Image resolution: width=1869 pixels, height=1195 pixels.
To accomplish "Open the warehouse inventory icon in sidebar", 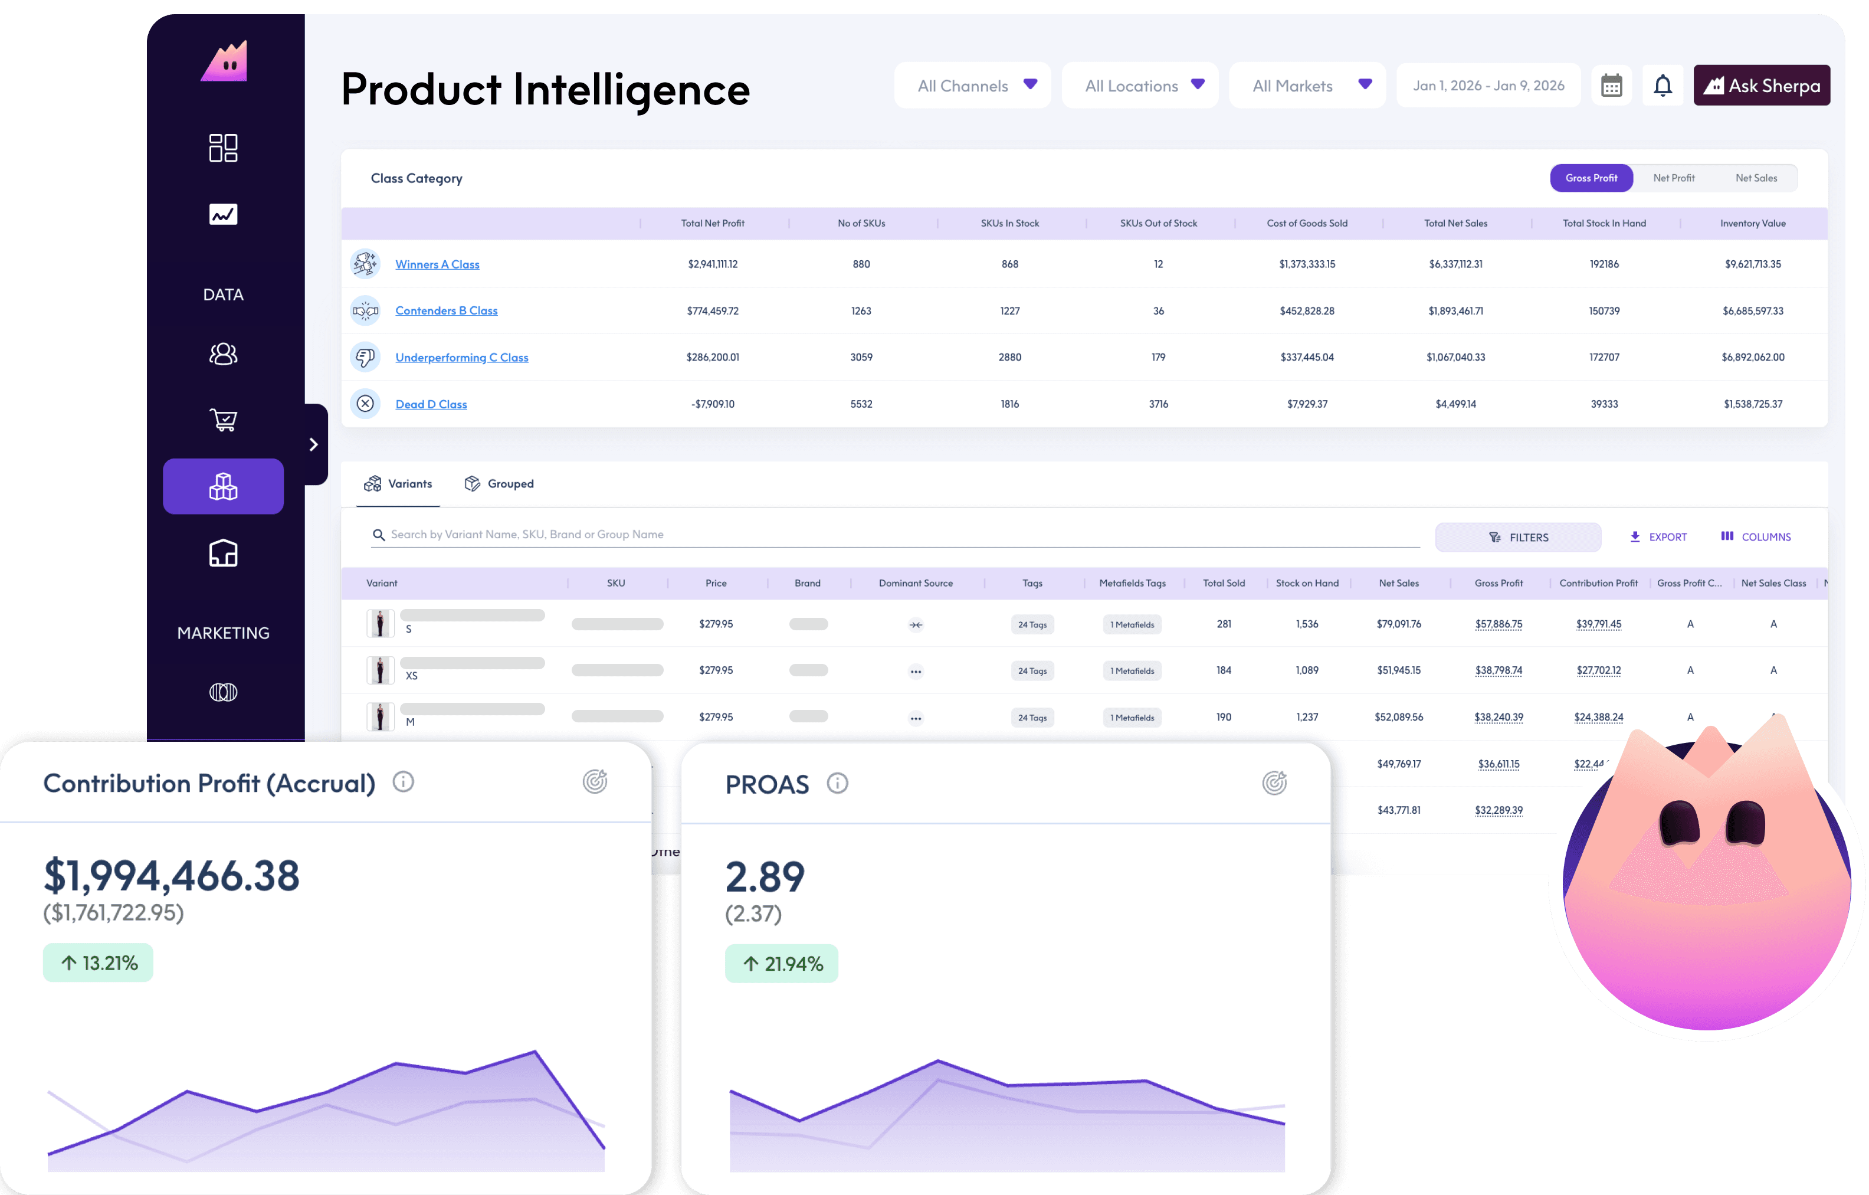I will pyautogui.click(x=223, y=554).
